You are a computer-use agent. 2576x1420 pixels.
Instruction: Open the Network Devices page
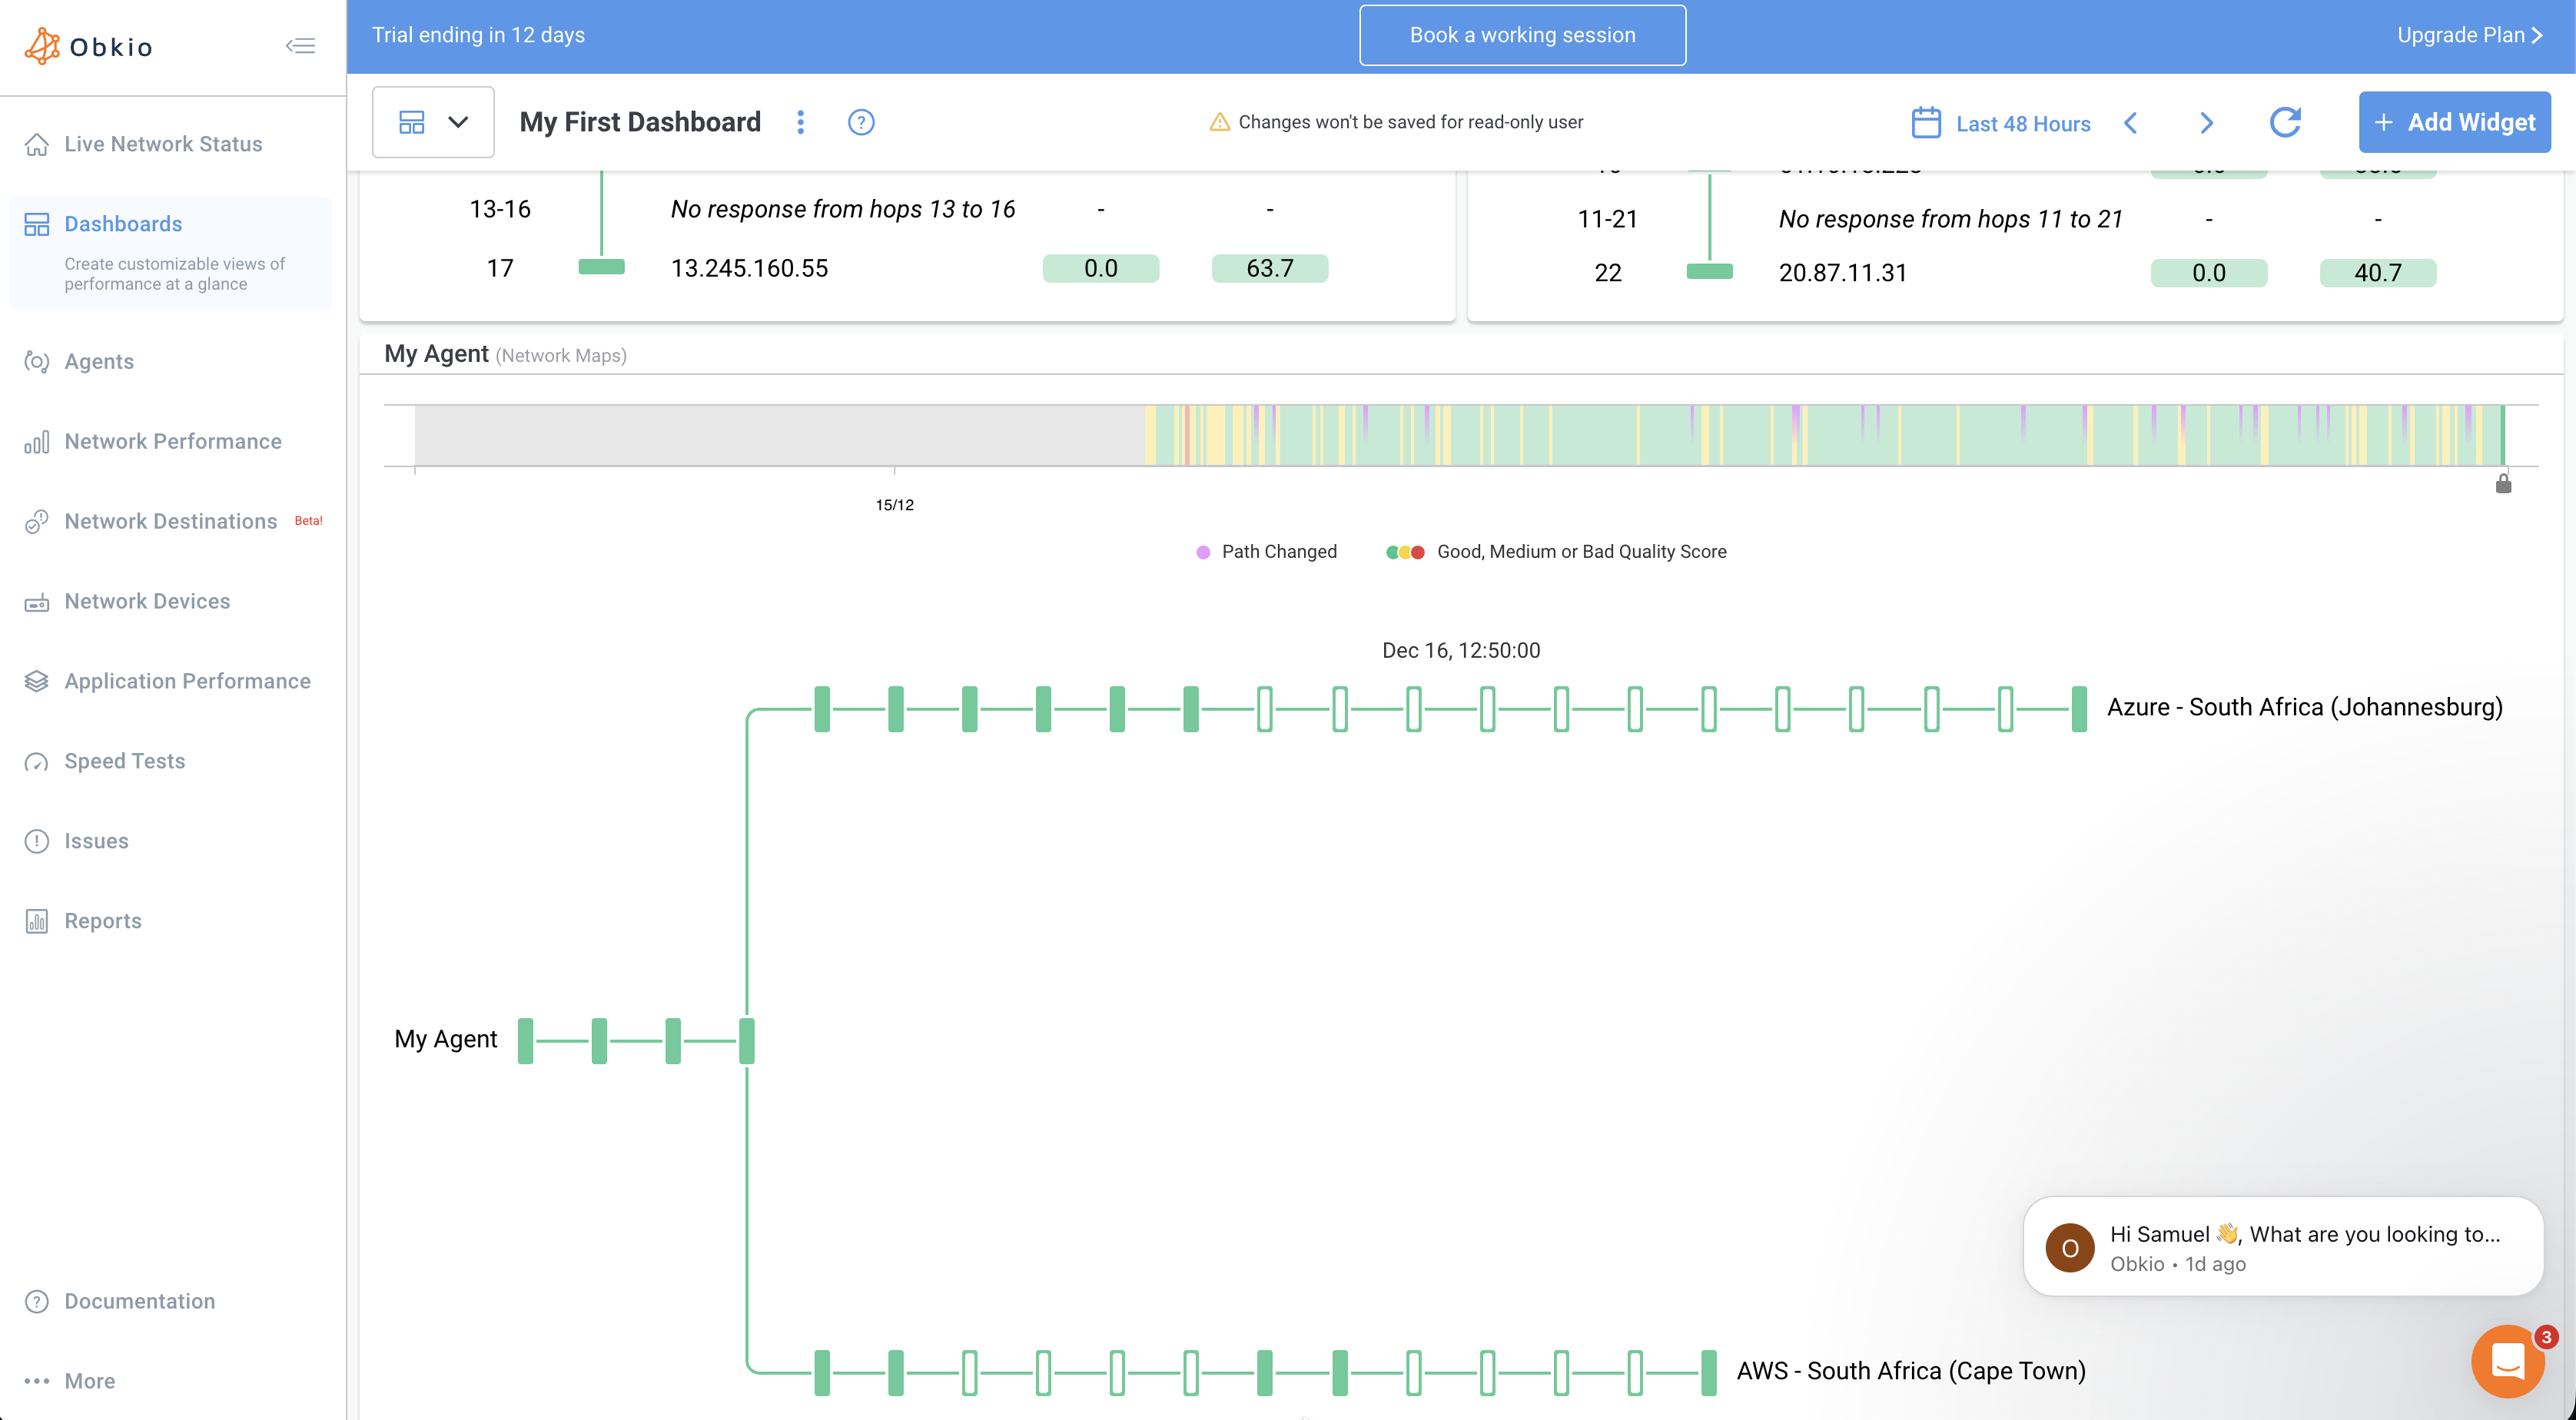[147, 601]
